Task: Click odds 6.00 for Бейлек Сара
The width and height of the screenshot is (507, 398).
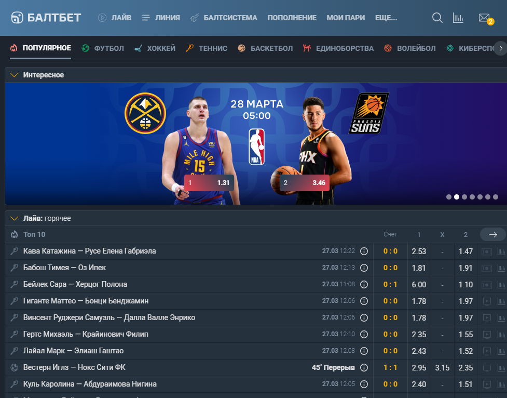Action: [419, 285]
